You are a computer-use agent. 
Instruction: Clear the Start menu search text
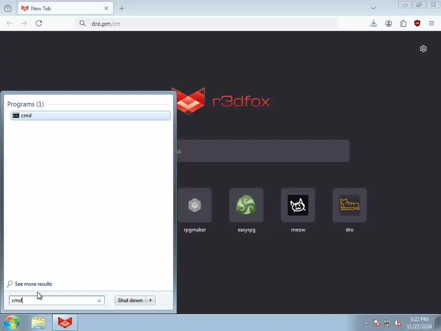99,300
